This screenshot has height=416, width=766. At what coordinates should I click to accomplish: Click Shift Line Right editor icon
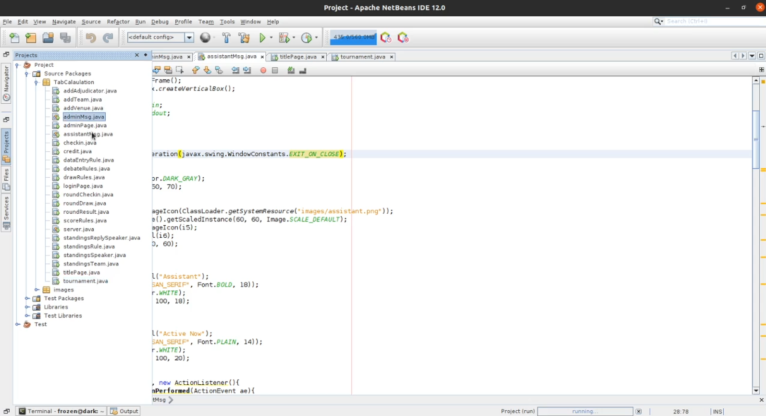click(247, 70)
